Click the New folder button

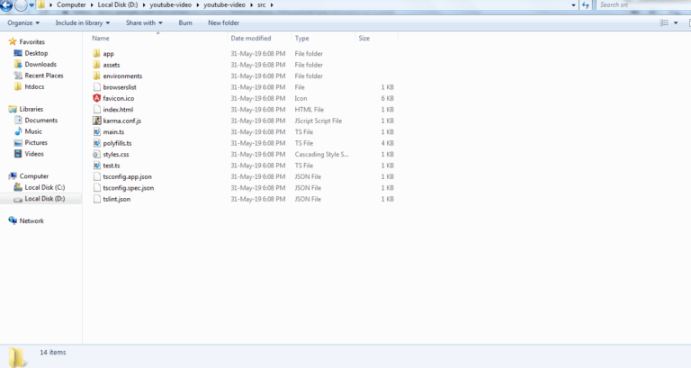[223, 22]
